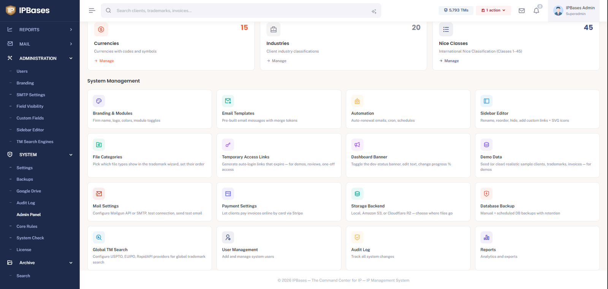Viewport: 608px width, 289px height.
Task: Click the File Categories folder icon
Action: click(x=99, y=144)
